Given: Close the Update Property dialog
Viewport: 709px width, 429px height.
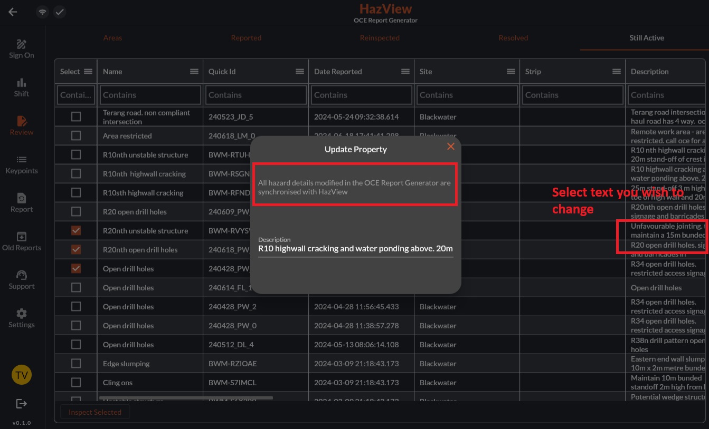Looking at the screenshot, I should click(x=450, y=147).
